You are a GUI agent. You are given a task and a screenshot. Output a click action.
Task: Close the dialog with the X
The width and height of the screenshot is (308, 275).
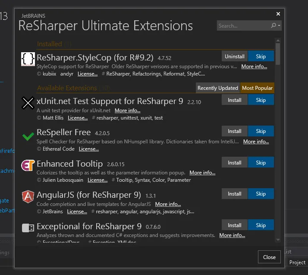(278, 14)
